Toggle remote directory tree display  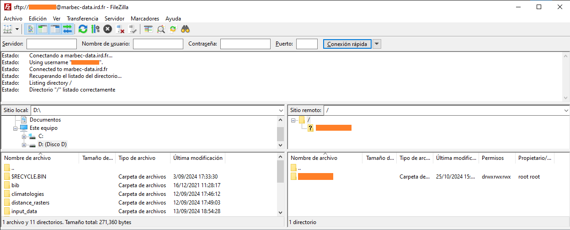pos(55,29)
